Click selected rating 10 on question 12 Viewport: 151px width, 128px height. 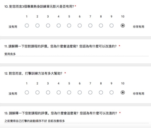click(x=123, y=93)
